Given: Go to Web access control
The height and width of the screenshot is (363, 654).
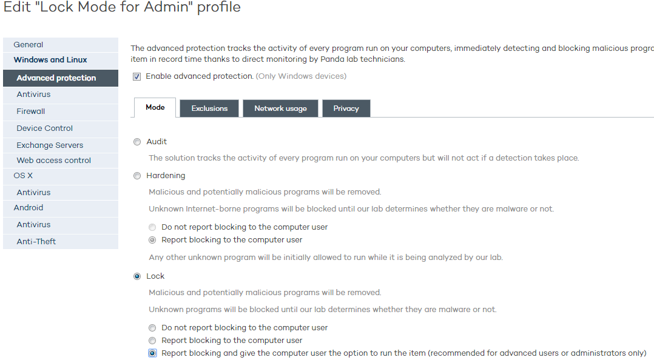Looking at the screenshot, I should point(54,161).
